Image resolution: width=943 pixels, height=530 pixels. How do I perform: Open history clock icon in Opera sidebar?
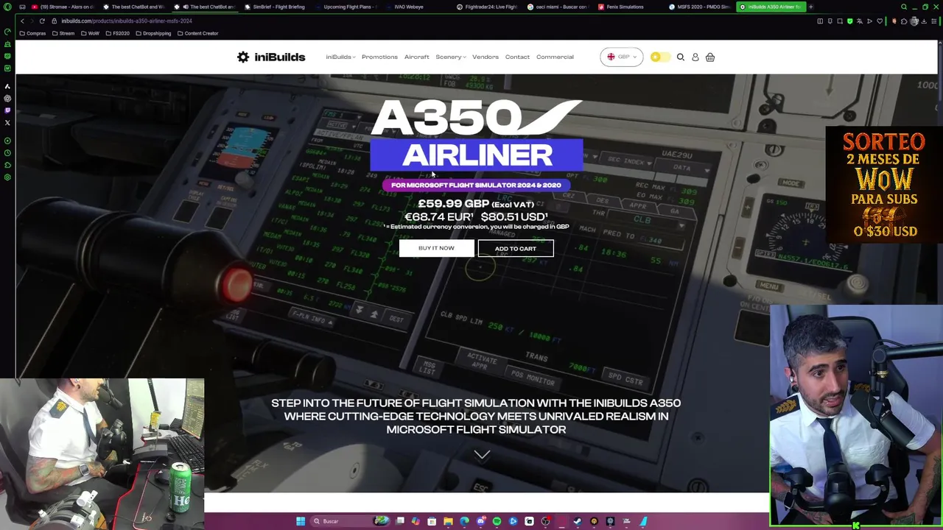point(7,153)
